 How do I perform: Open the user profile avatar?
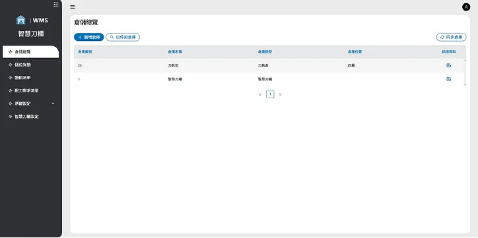coord(466,7)
